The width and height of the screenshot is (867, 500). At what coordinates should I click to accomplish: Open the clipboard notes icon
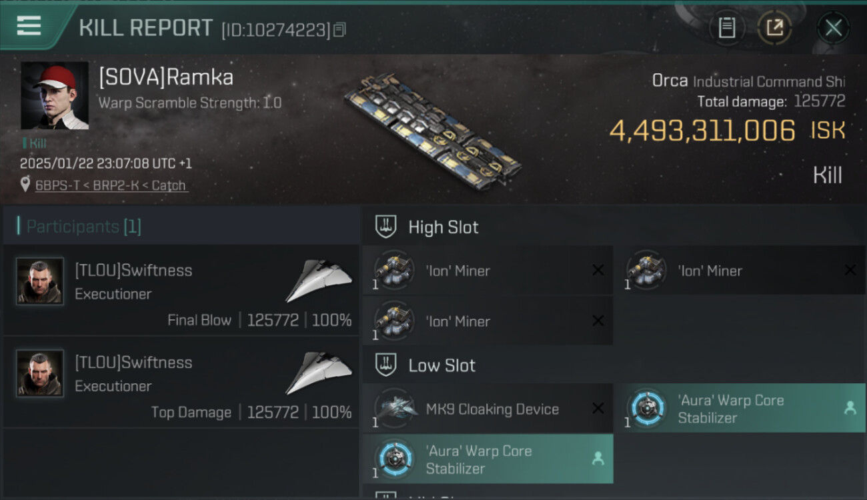[726, 28]
